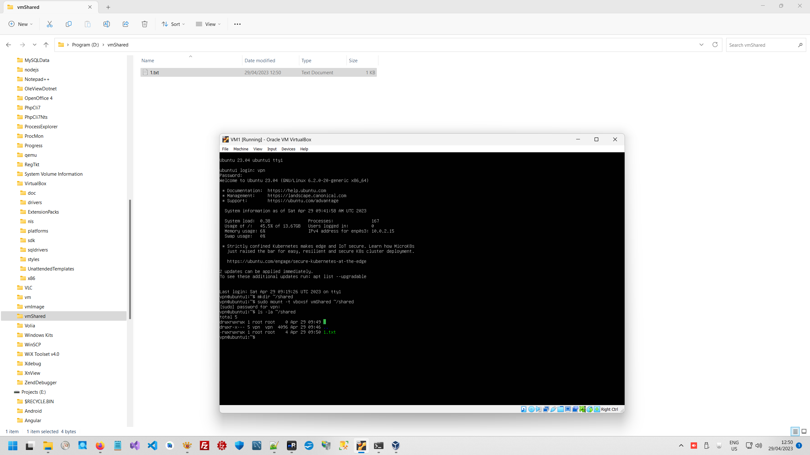The height and width of the screenshot is (455, 810).
Task: Click the network adapters status icon
Action: [546, 409]
